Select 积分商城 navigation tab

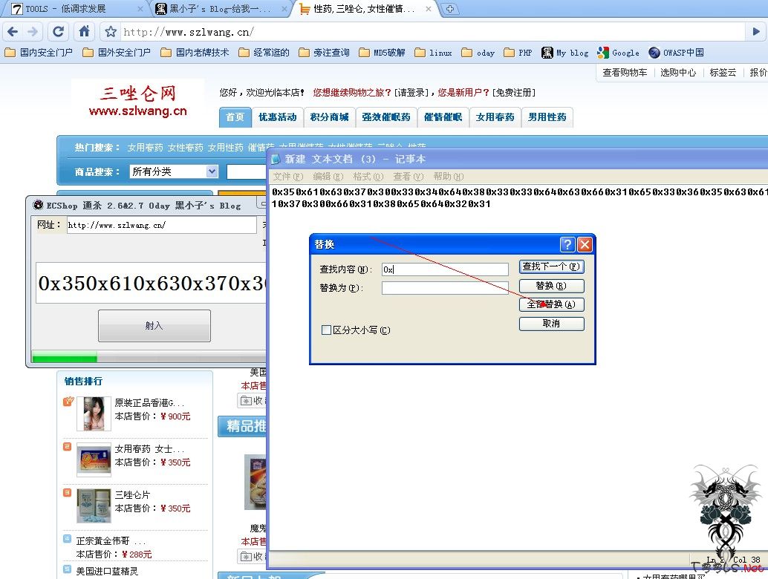point(330,117)
